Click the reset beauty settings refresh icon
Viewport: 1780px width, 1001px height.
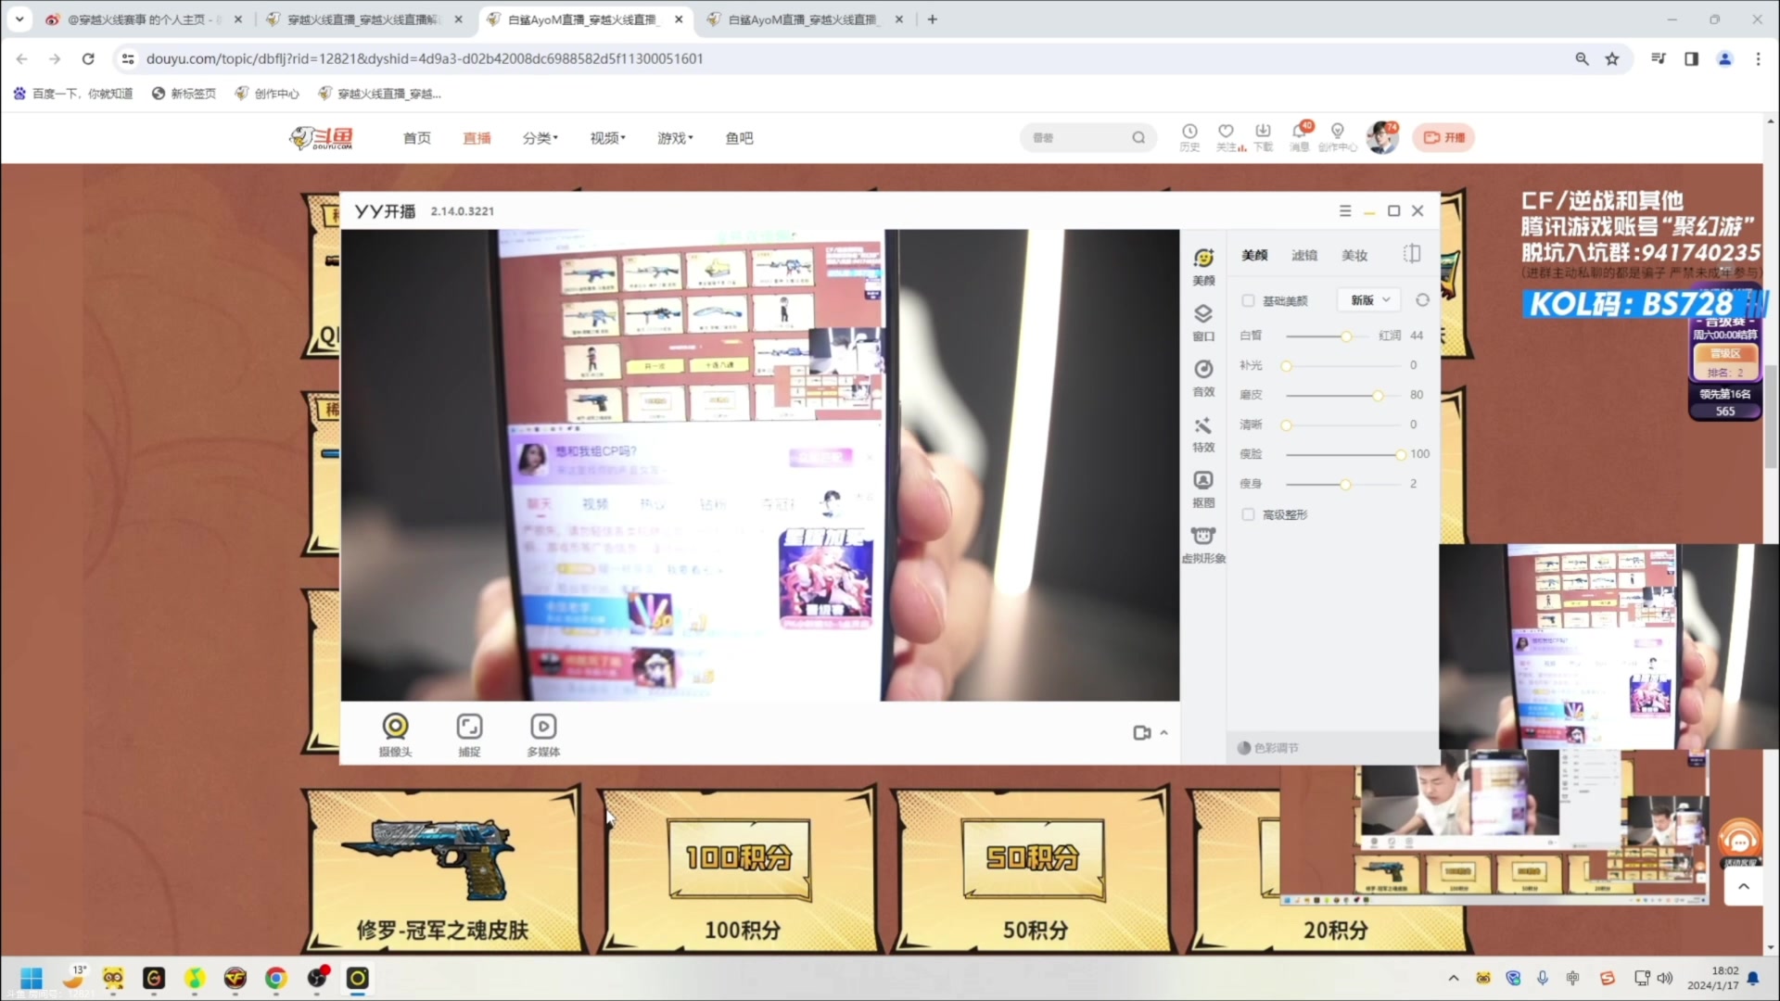(x=1422, y=300)
